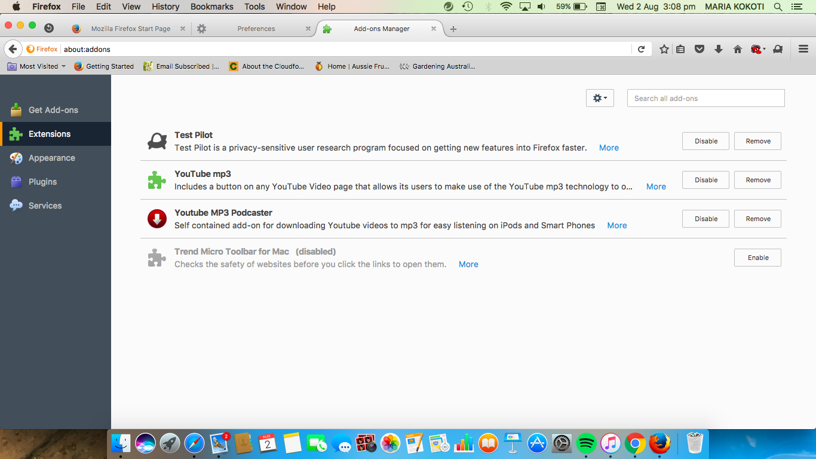Disable the Test Pilot extension
816x459 pixels.
coord(706,141)
